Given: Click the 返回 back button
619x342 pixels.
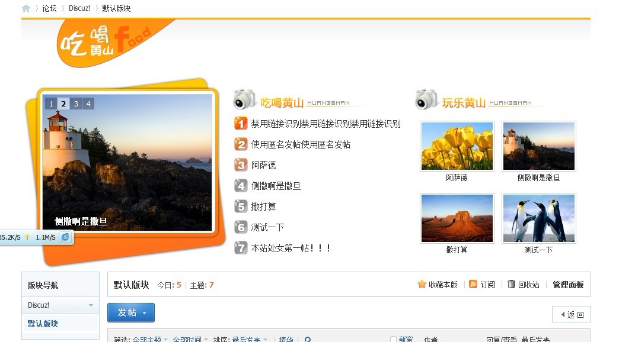Looking at the screenshot, I should [571, 314].
